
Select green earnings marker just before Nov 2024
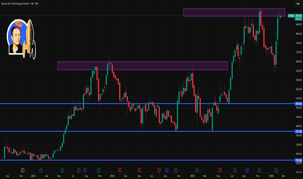176,170
